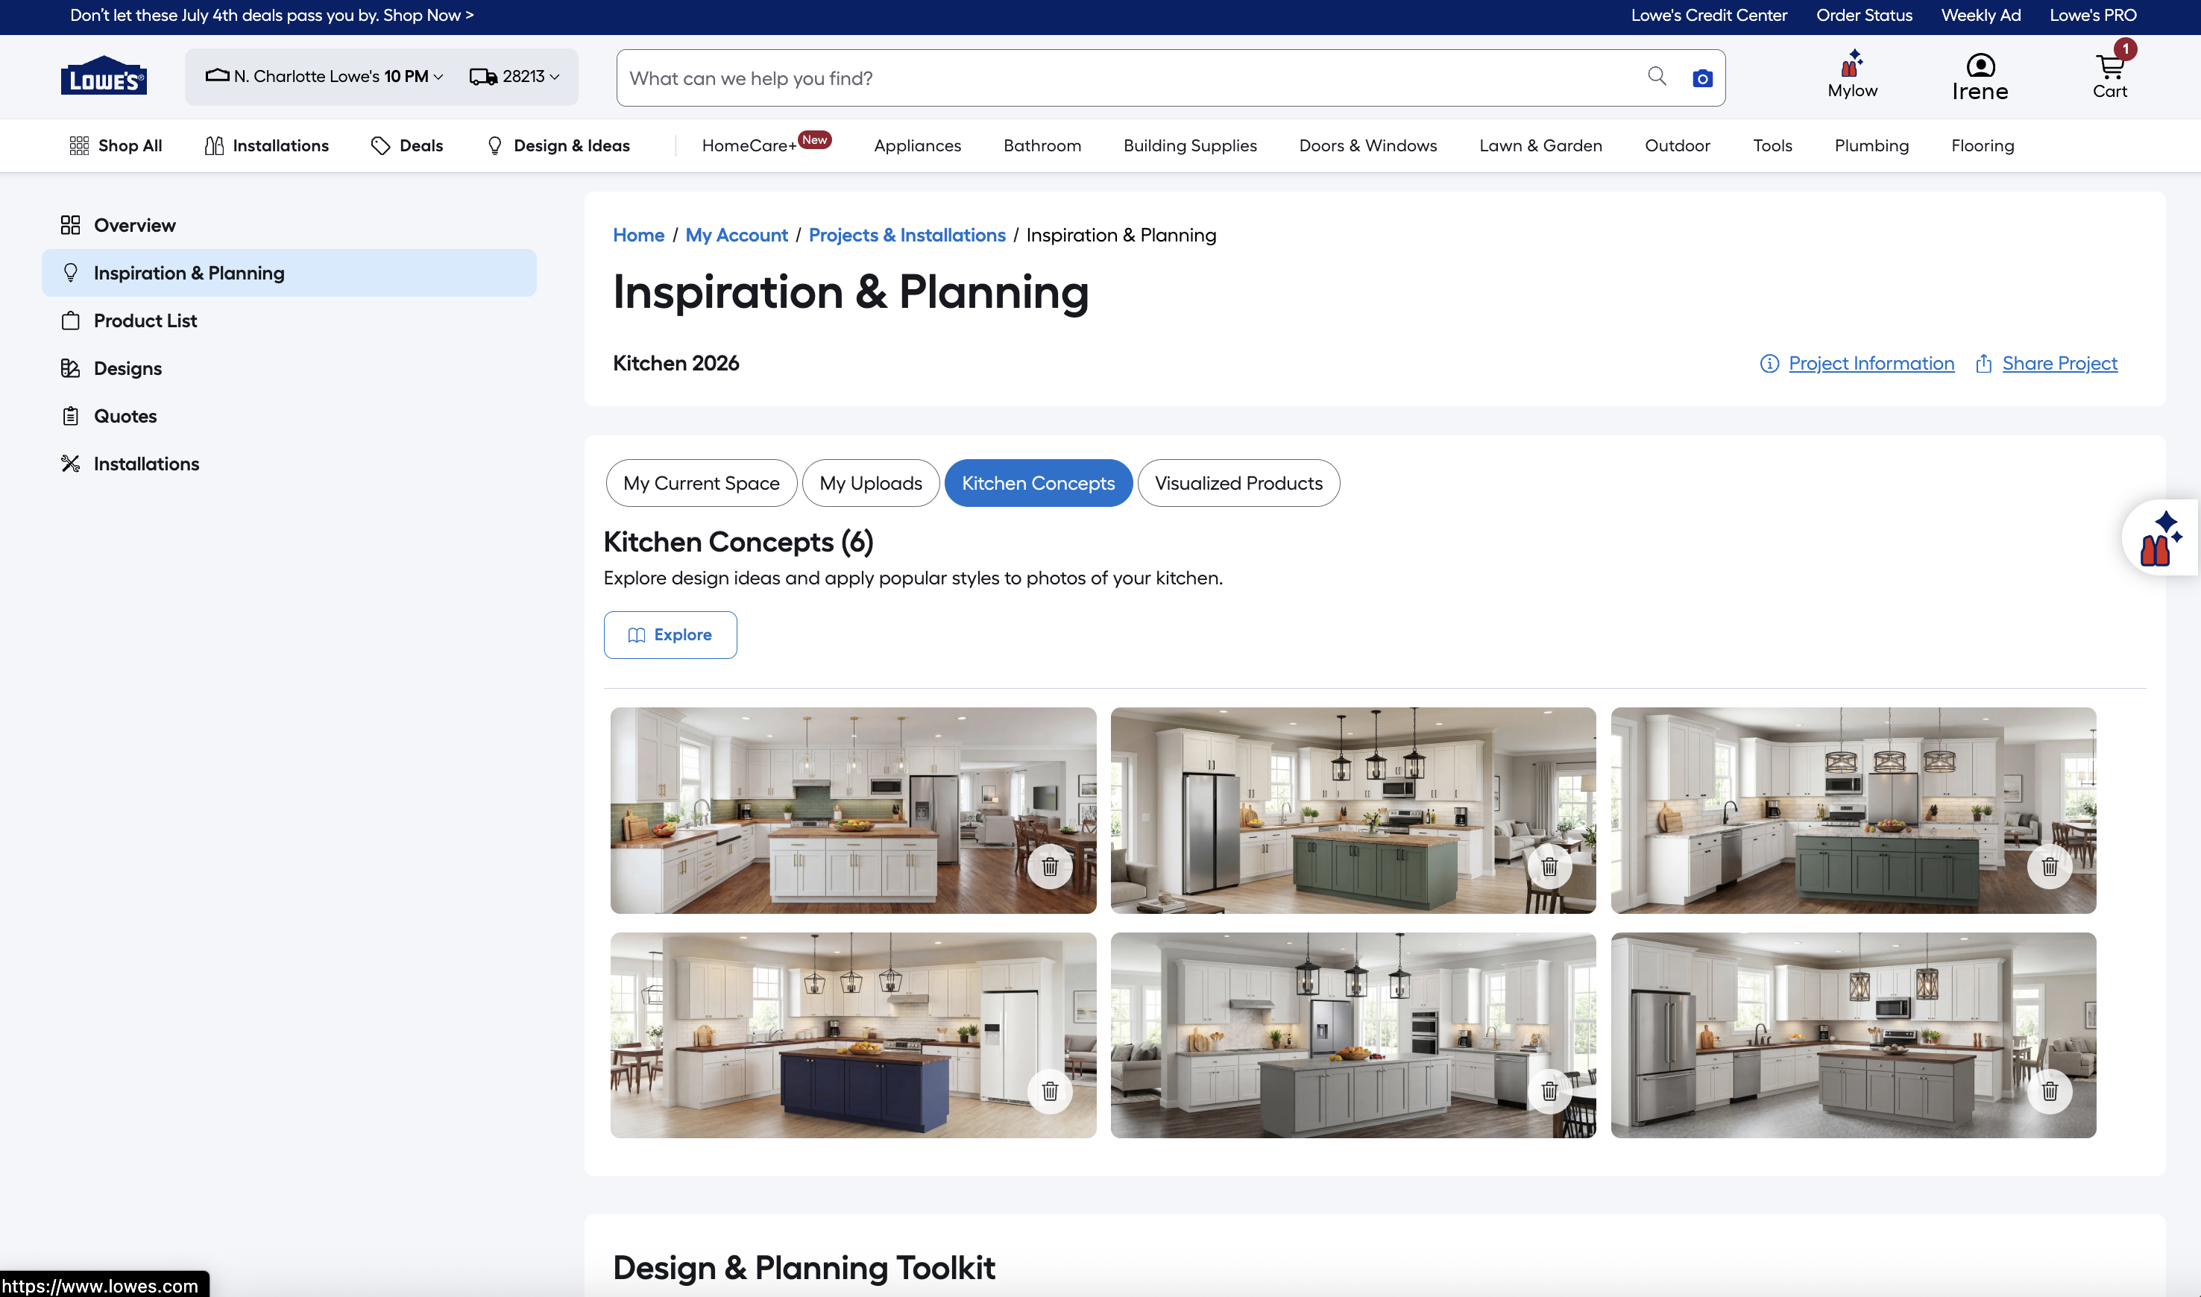Screen dimensions: 2201x1297
Task: Open Lowe's Credit Center link
Action: [1709, 16]
